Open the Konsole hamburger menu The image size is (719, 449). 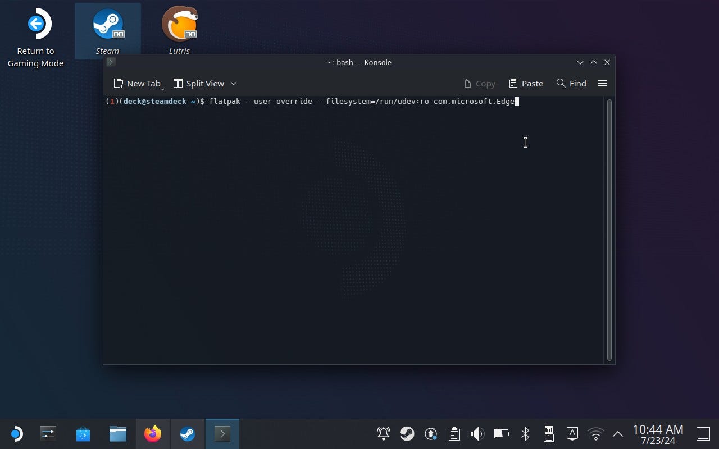[x=602, y=83]
